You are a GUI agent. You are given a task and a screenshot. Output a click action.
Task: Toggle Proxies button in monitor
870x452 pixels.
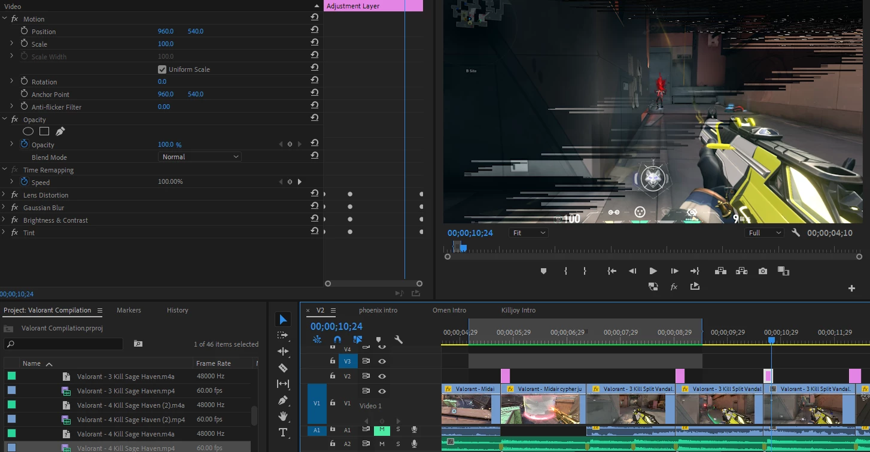pos(653,287)
